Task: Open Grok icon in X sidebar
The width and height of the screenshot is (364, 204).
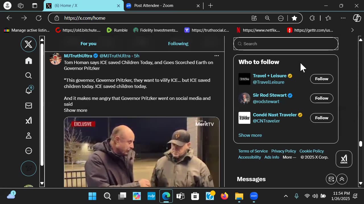Action: tap(28, 121)
